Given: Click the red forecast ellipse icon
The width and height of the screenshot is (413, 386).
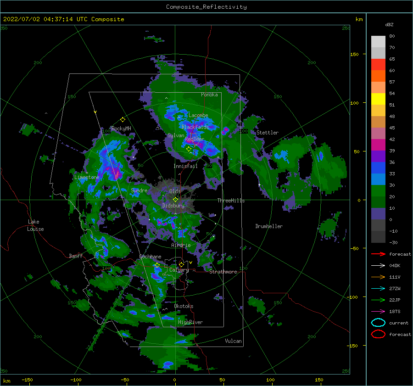Looking at the screenshot, I should coord(378,334).
